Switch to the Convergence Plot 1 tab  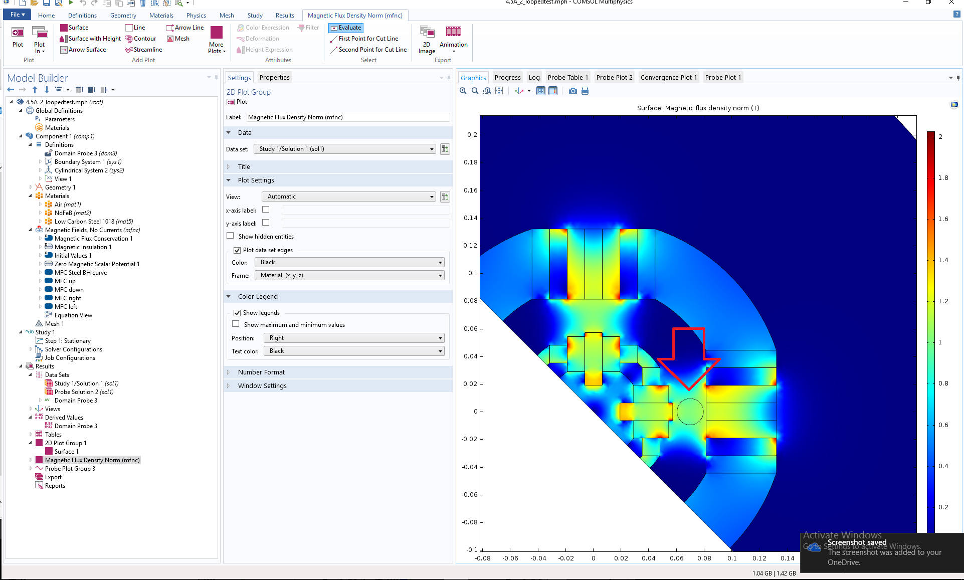[x=668, y=77]
